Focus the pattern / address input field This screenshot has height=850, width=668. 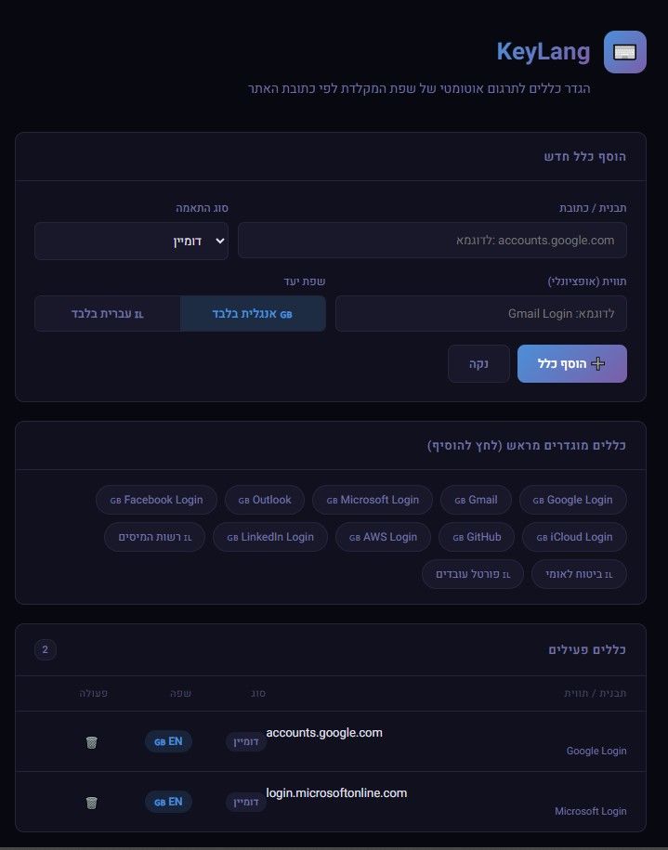pyautogui.click(x=432, y=241)
